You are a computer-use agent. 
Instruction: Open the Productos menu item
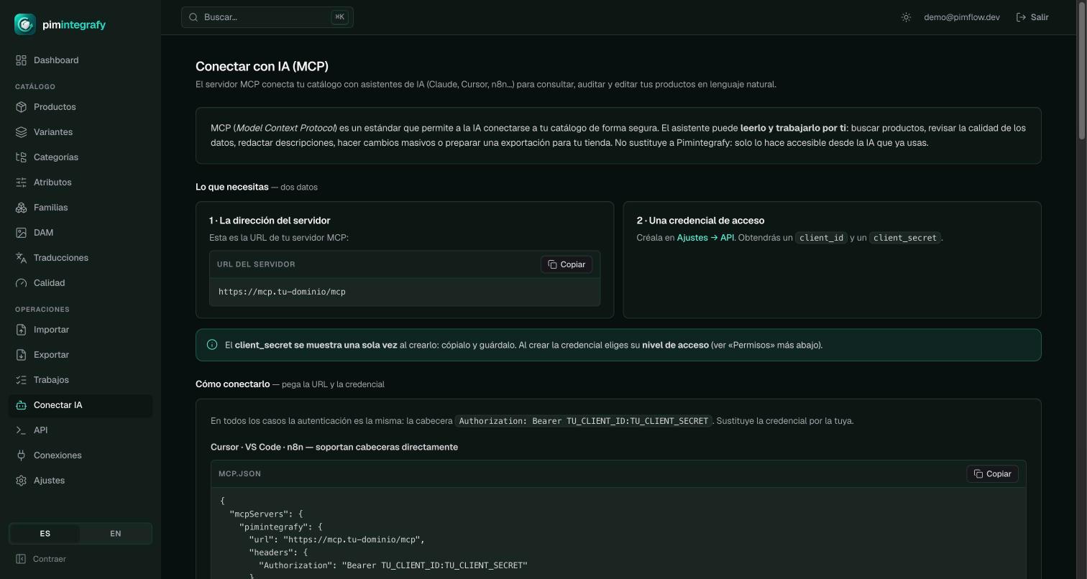pos(81,107)
